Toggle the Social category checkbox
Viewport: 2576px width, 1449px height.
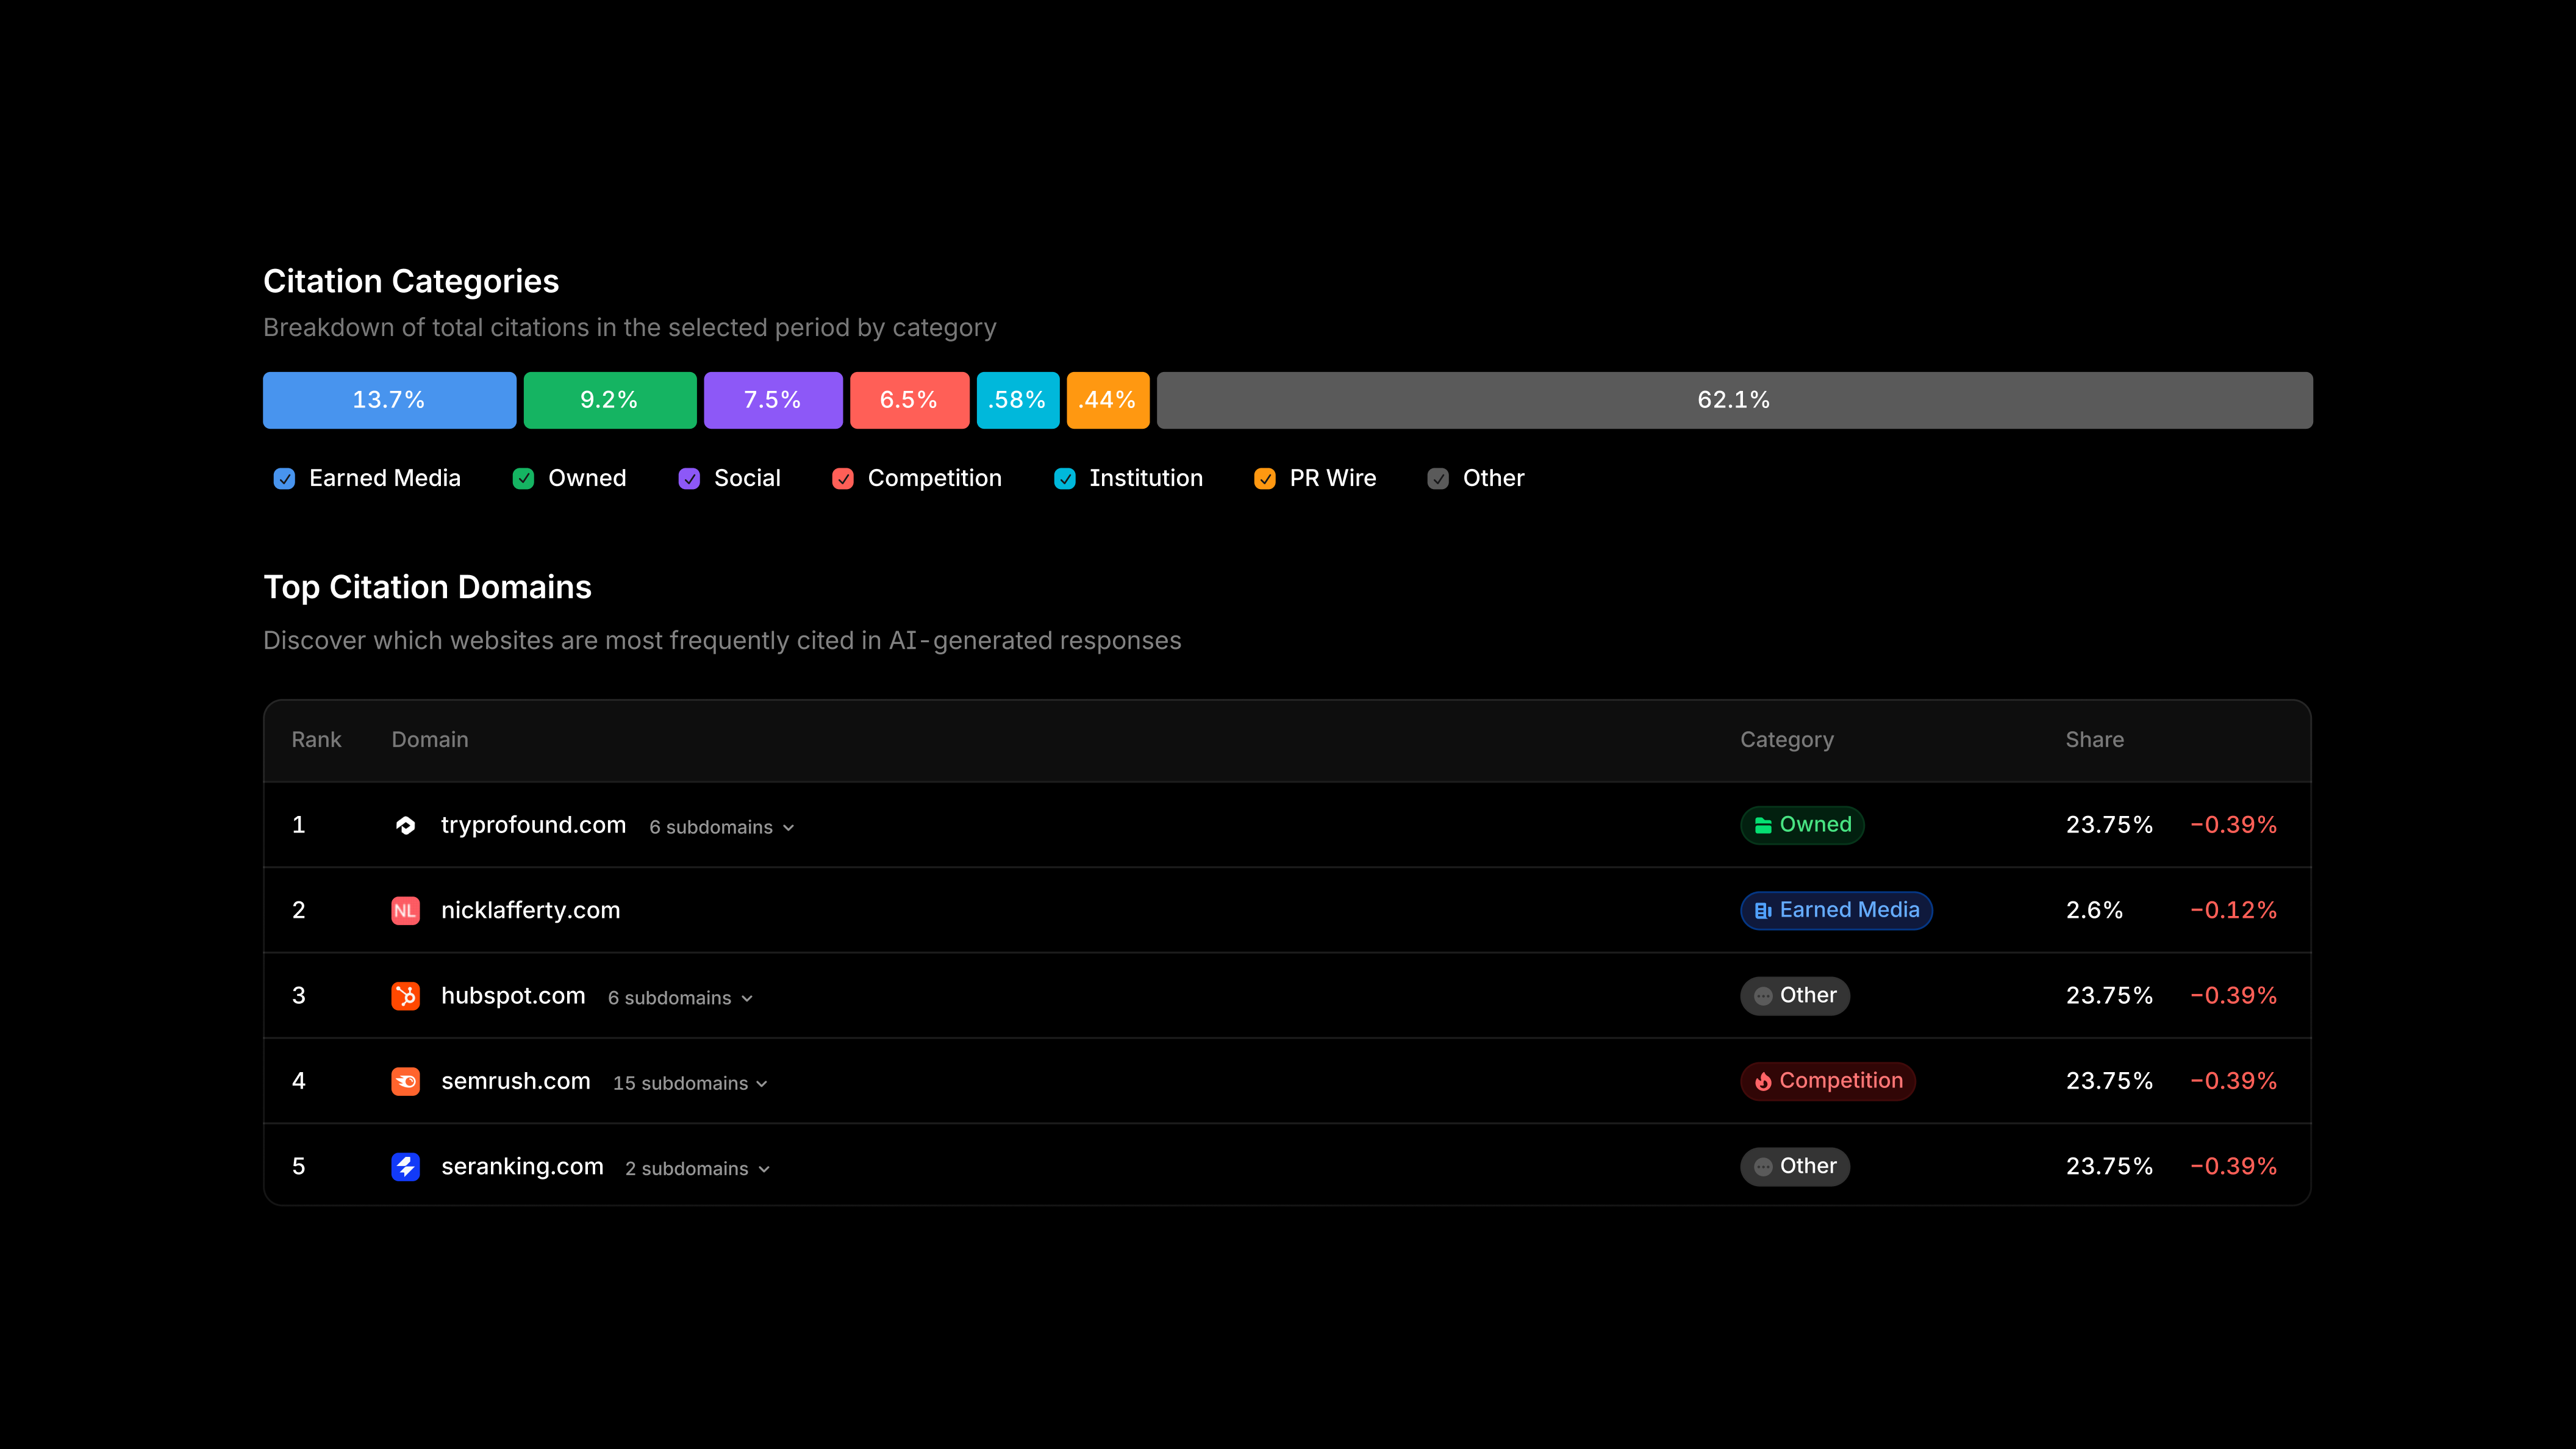[689, 479]
